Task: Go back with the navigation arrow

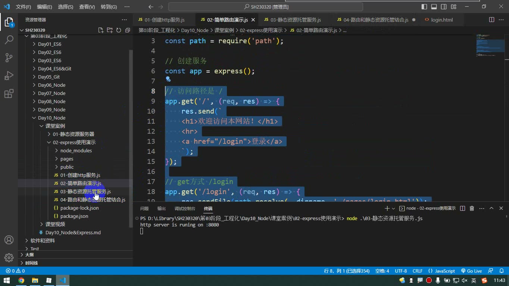Action: 151,7
